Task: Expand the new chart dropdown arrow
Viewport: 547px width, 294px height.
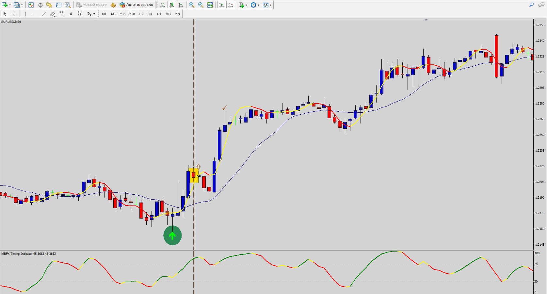Action: [x=10, y=5]
